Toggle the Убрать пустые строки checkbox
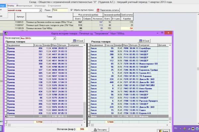Screen dimensions: 199x132 tap(72, 10)
